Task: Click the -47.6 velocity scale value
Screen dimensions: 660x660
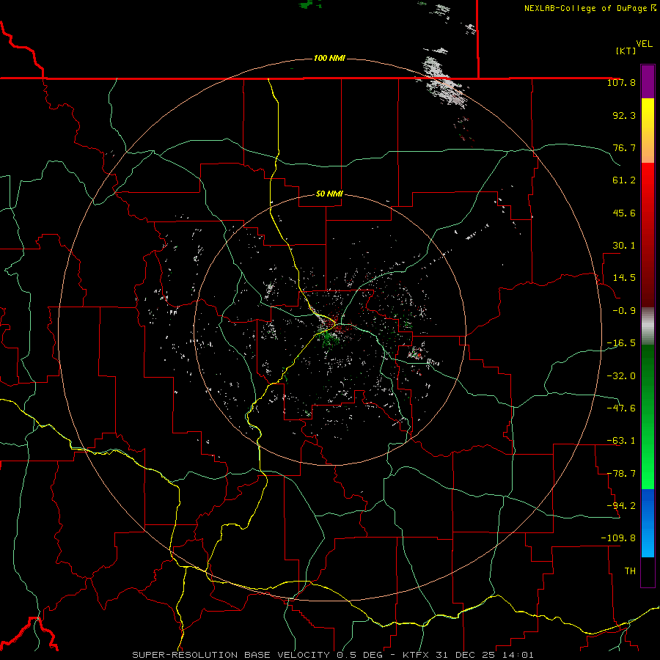Action: pos(621,408)
